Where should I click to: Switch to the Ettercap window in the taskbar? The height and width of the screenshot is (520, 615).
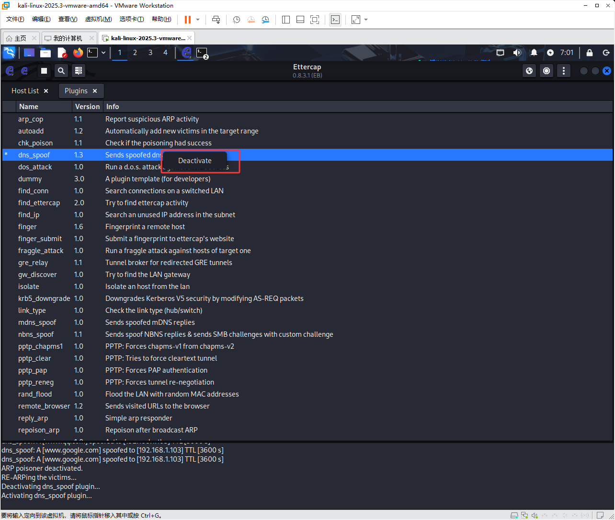click(187, 53)
